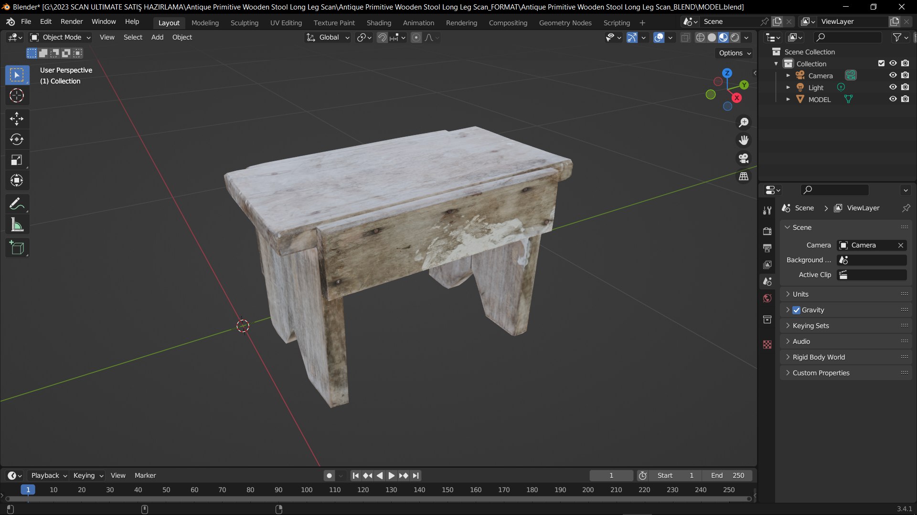Viewport: 917px width, 515px height.
Task: Open the Object Mode dropdown
Action: pyautogui.click(x=60, y=37)
